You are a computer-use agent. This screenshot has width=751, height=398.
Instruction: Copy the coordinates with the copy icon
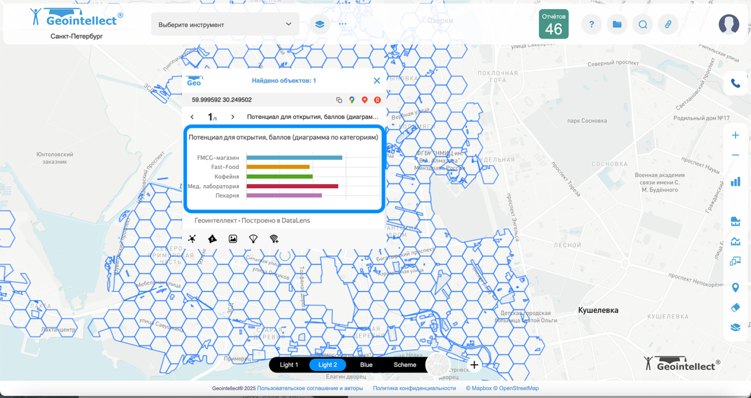(339, 100)
